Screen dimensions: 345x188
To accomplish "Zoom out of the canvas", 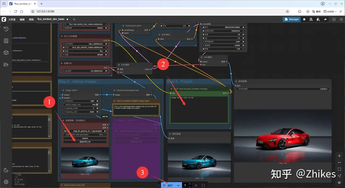I will point(339,162).
